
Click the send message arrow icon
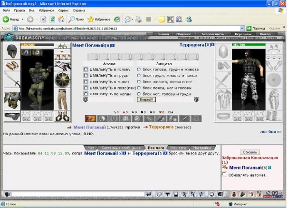pyautogui.click(x=149, y=194)
